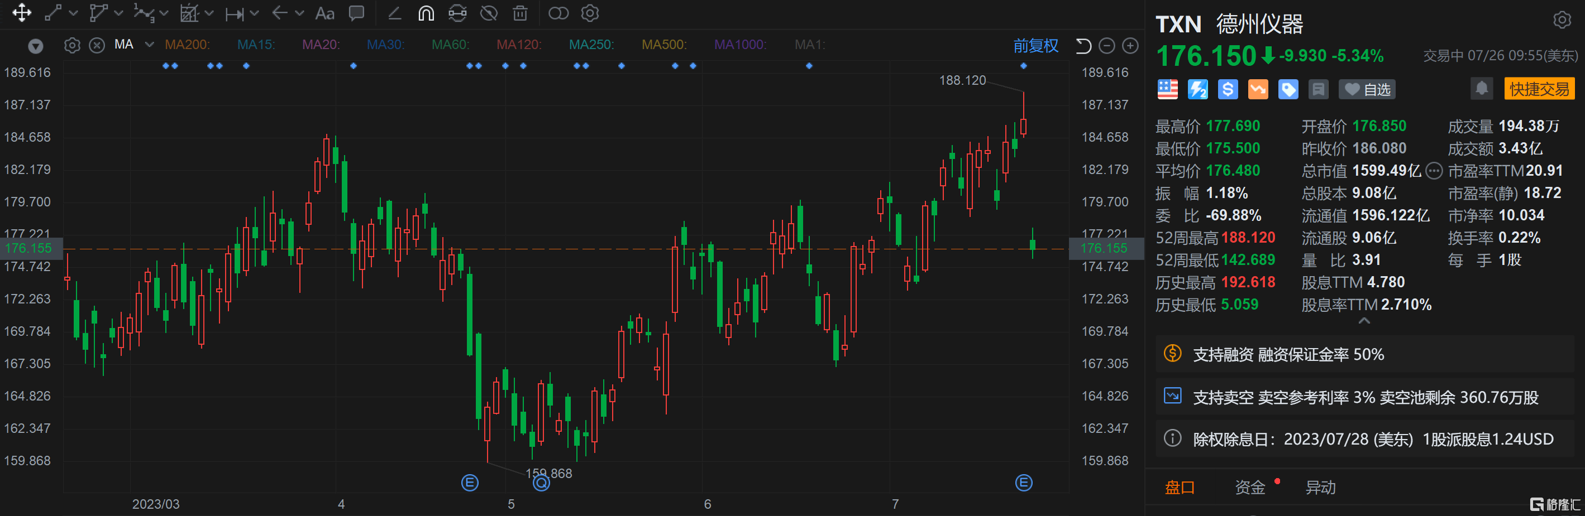The width and height of the screenshot is (1585, 516).
Task: Click the 历史最高 192.618 value
Action: pyautogui.click(x=1248, y=283)
